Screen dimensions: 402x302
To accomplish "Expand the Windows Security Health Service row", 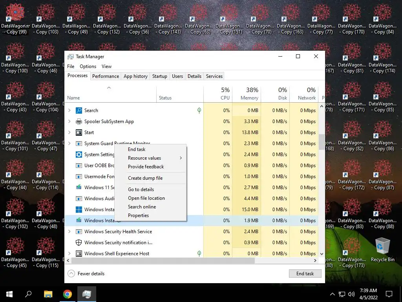I will click(69, 232).
